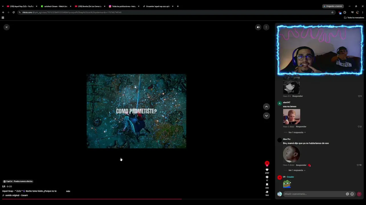The height and width of the screenshot is (205, 366).
Task: Click "Pregunta a Gemini"
Action: [x=333, y=6]
